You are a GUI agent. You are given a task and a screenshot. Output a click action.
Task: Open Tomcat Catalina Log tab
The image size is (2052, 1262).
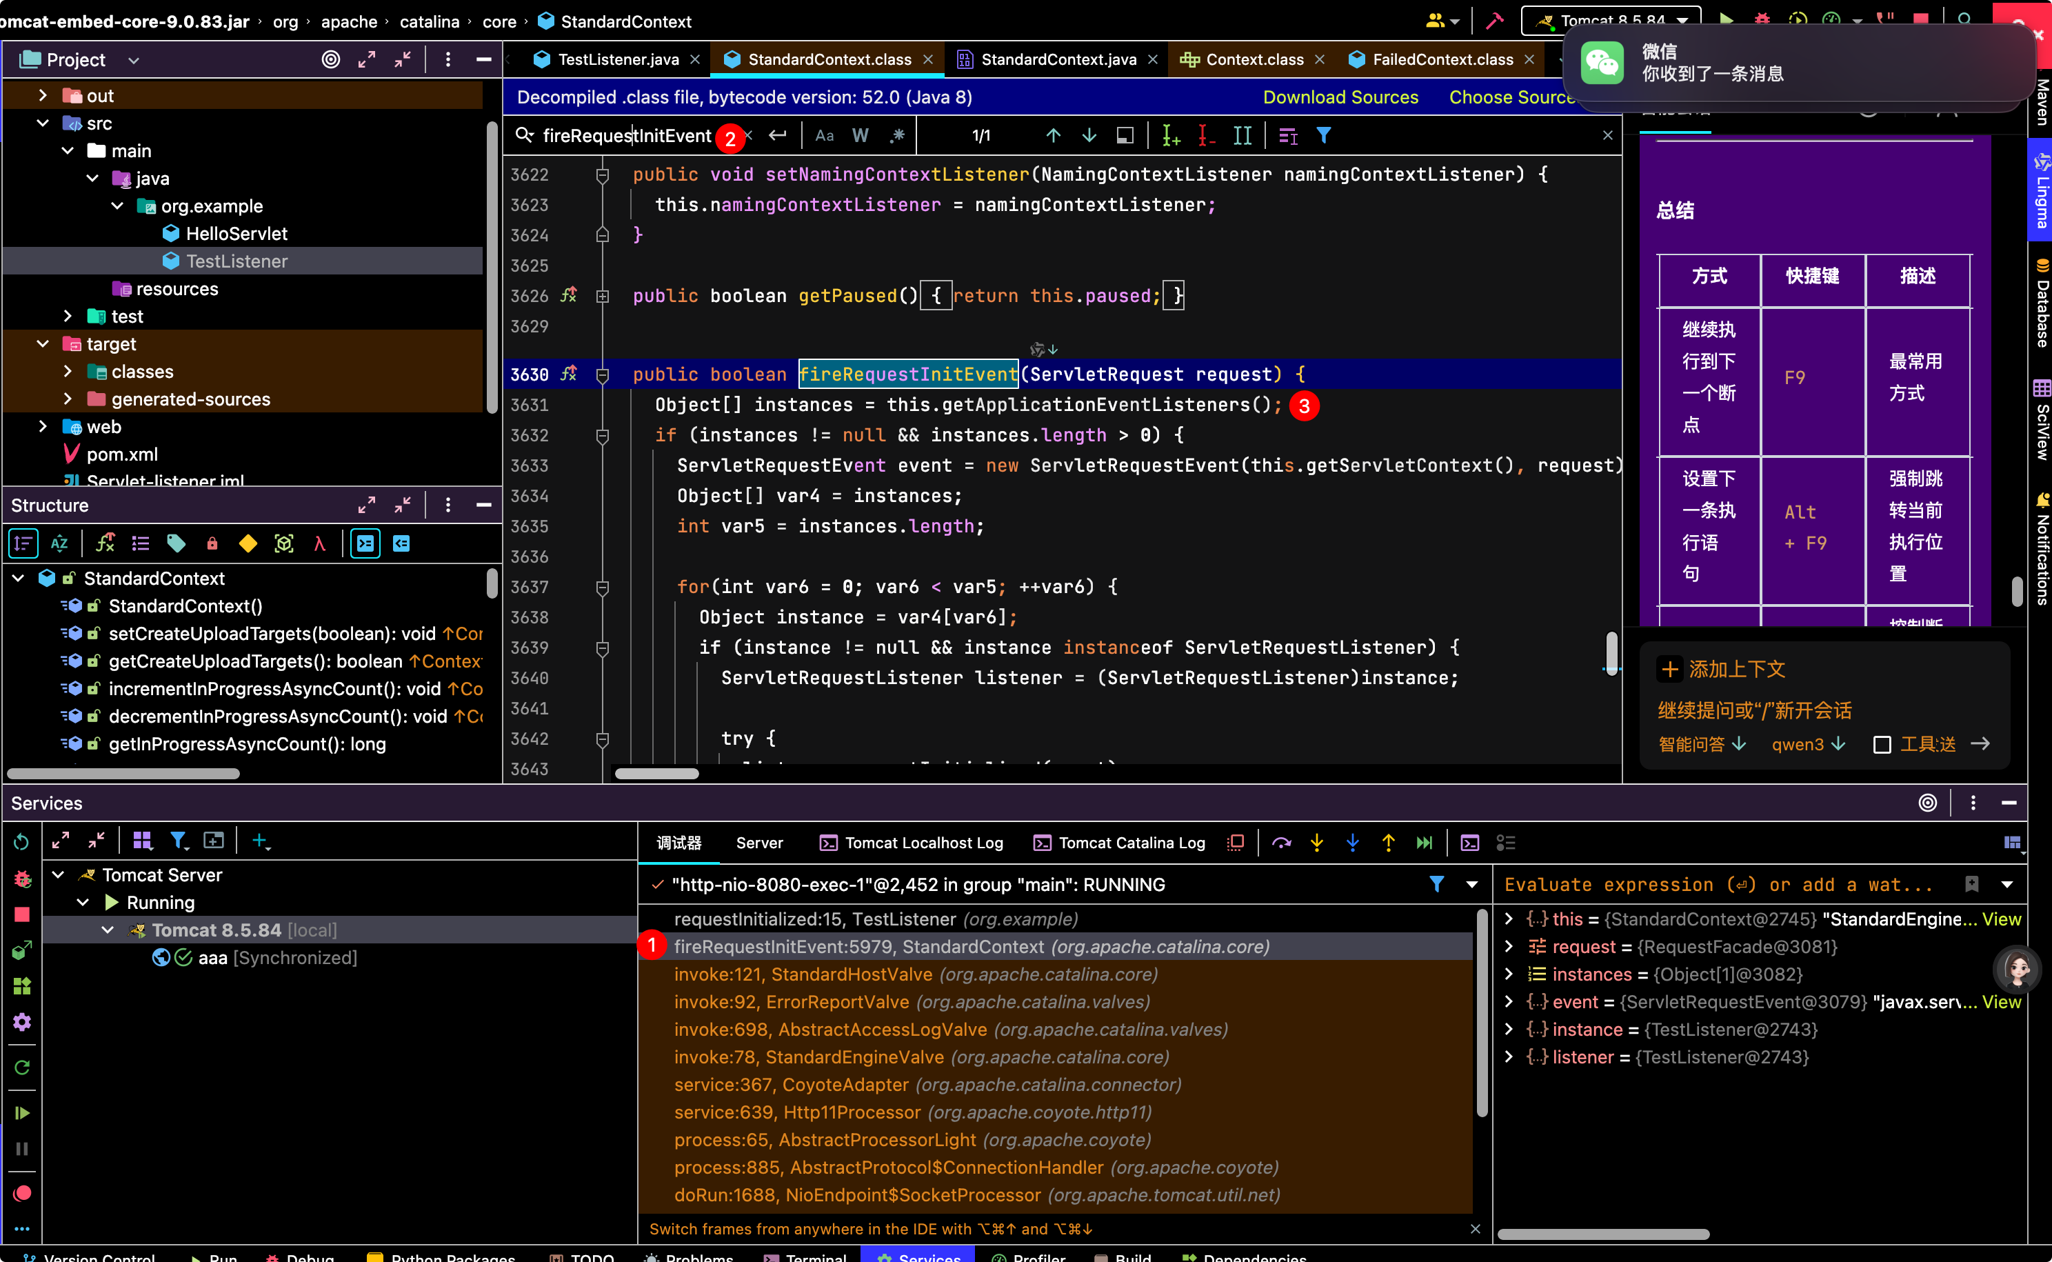tap(1120, 843)
